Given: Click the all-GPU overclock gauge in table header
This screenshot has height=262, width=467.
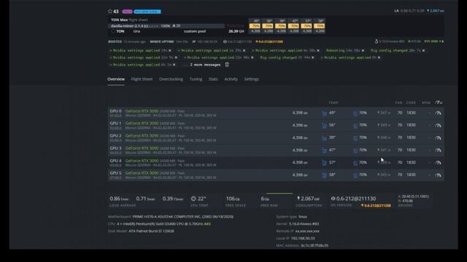Looking at the screenshot, I should [439, 103].
